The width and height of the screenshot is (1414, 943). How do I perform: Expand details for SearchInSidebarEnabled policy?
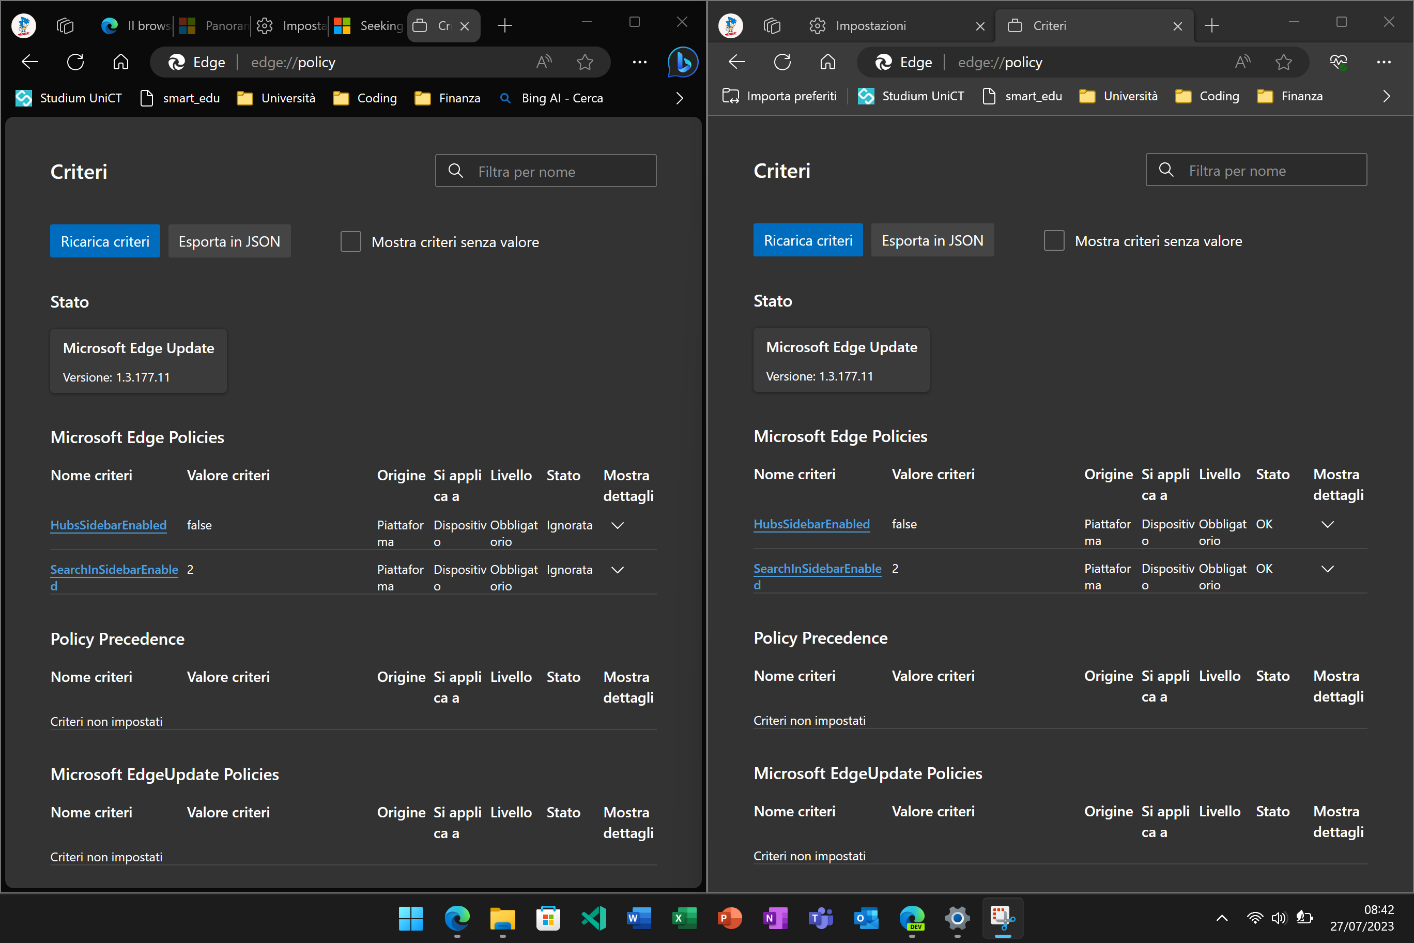tap(618, 570)
